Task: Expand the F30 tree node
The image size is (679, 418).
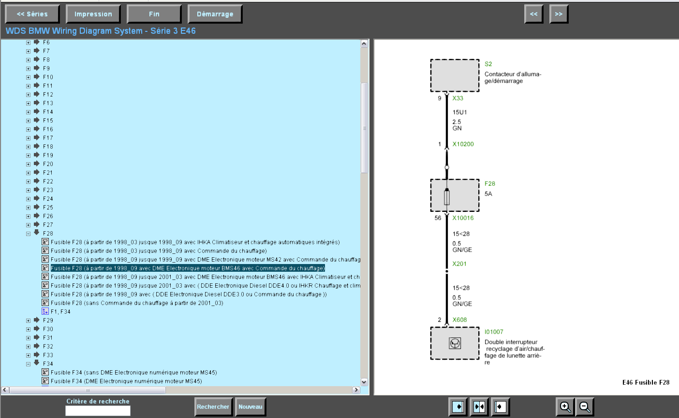Action: [28, 329]
